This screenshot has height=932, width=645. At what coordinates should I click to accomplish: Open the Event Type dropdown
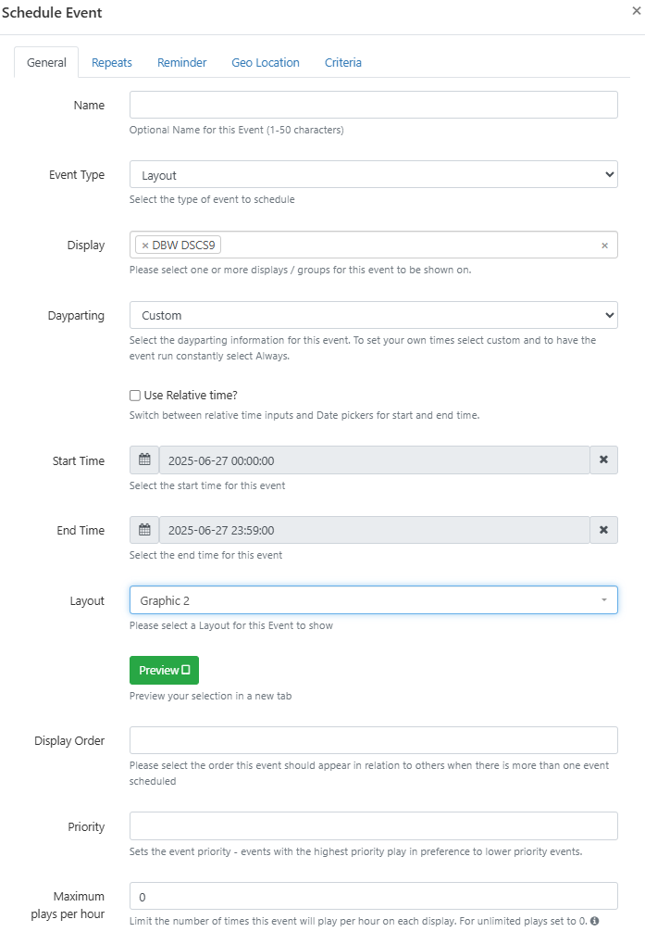point(374,175)
